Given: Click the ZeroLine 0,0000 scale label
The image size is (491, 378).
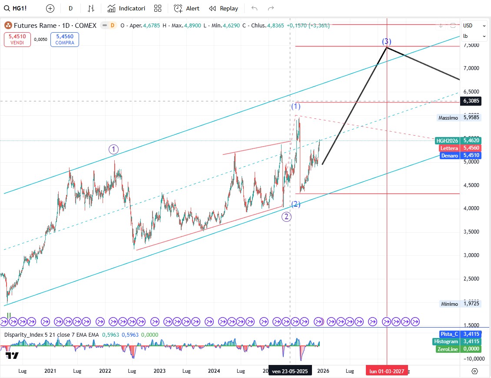Looking at the screenshot, I should 458,349.
